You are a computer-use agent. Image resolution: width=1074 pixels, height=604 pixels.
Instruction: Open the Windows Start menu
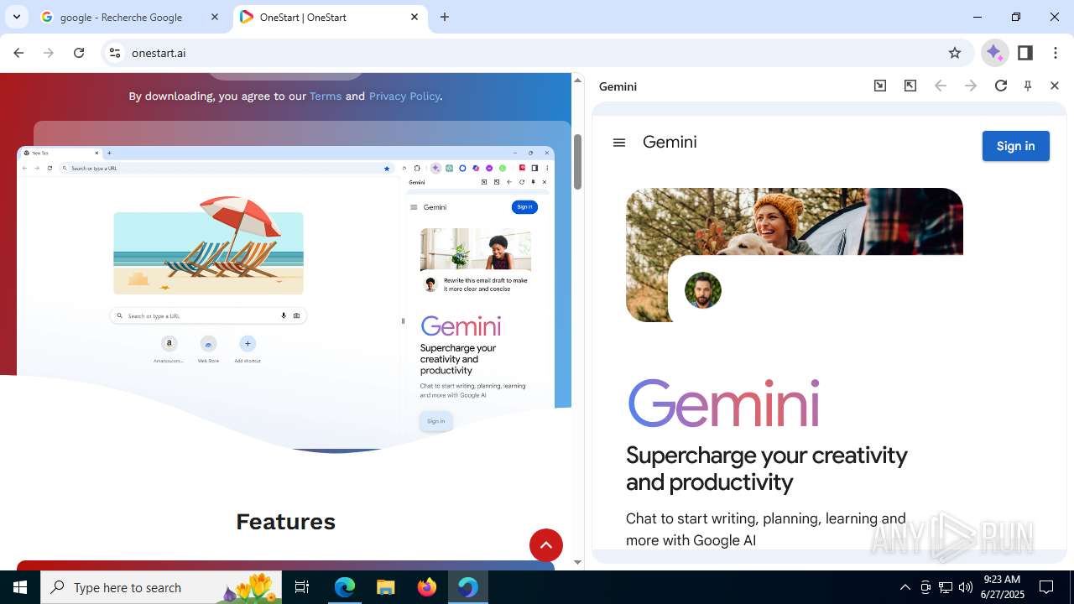point(20,587)
